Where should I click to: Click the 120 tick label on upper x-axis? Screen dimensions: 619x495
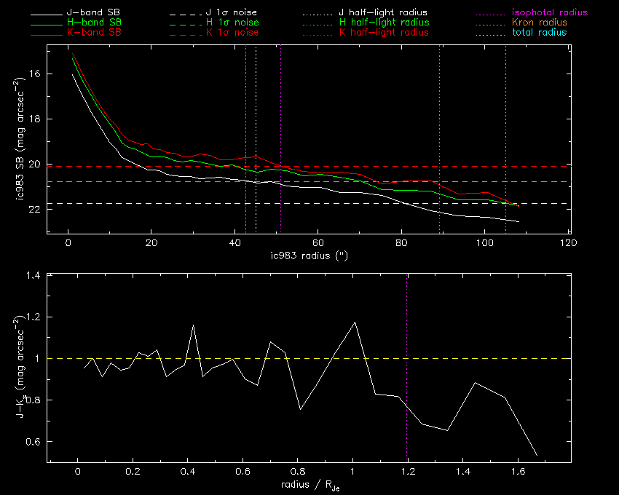click(x=568, y=242)
